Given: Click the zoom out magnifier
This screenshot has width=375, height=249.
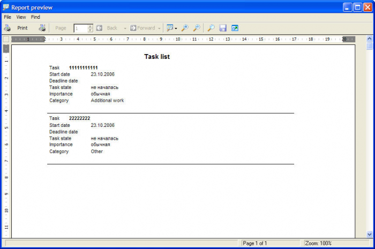Looking at the screenshot, I should tap(197, 28).
